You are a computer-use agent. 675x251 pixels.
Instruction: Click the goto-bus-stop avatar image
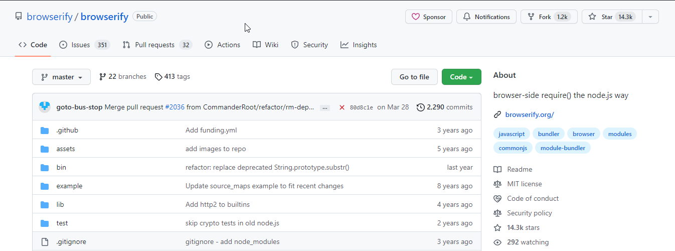pyautogui.click(x=45, y=107)
